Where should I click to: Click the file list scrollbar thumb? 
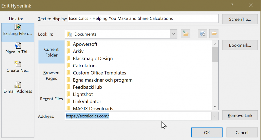tap(215, 54)
